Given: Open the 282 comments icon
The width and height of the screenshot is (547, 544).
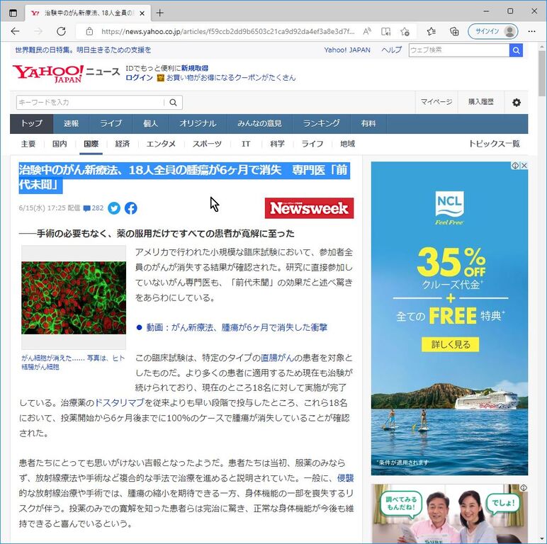Looking at the screenshot, I should click(93, 208).
